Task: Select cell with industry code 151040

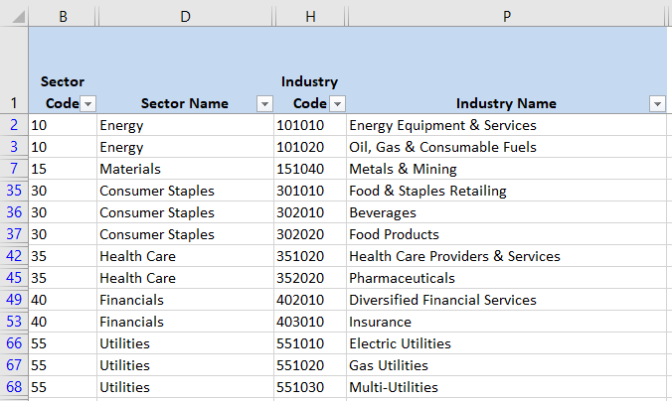Action: tap(310, 169)
